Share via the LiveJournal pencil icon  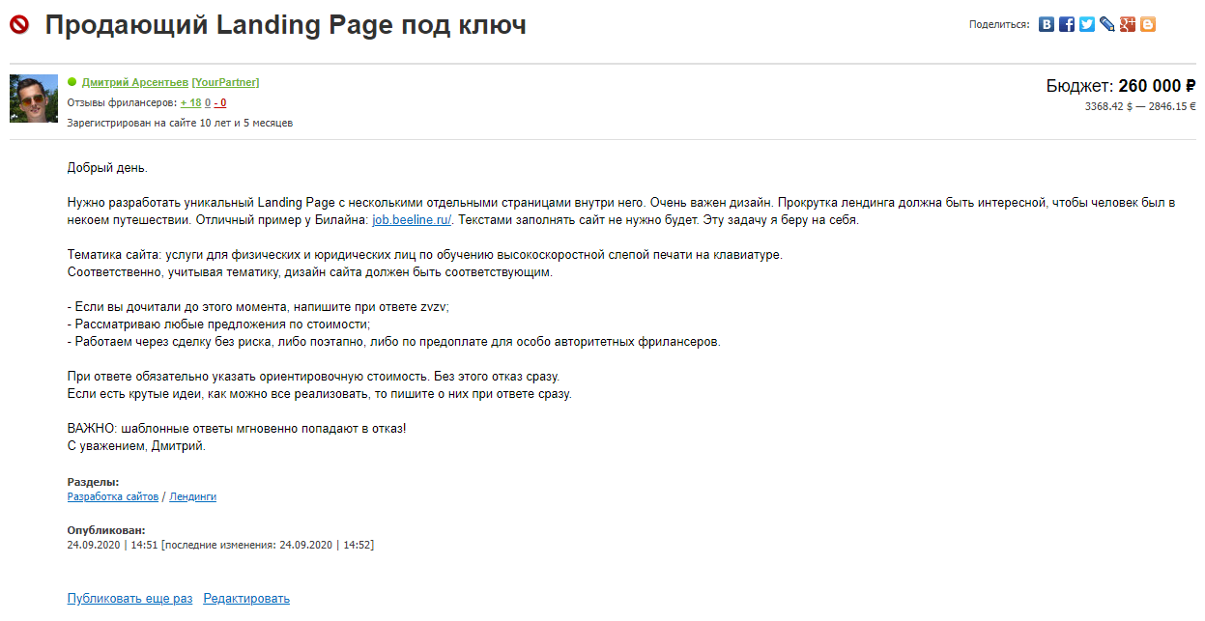click(x=1107, y=25)
